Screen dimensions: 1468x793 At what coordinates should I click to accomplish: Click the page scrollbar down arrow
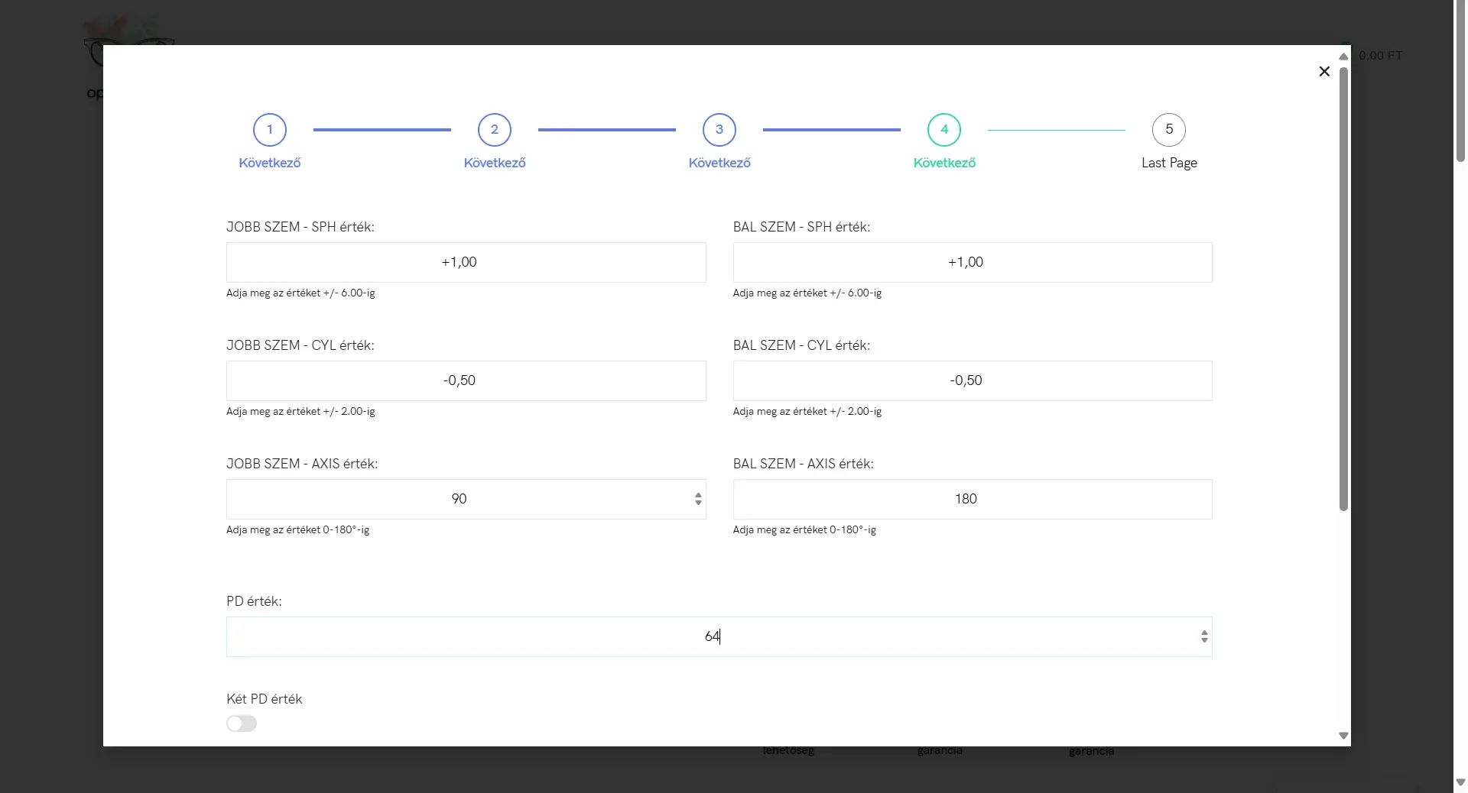(x=1460, y=782)
